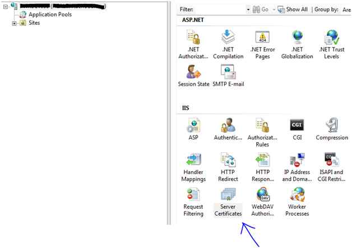Open .NET Error Pages feature
The image size is (352, 248).
(262, 44)
